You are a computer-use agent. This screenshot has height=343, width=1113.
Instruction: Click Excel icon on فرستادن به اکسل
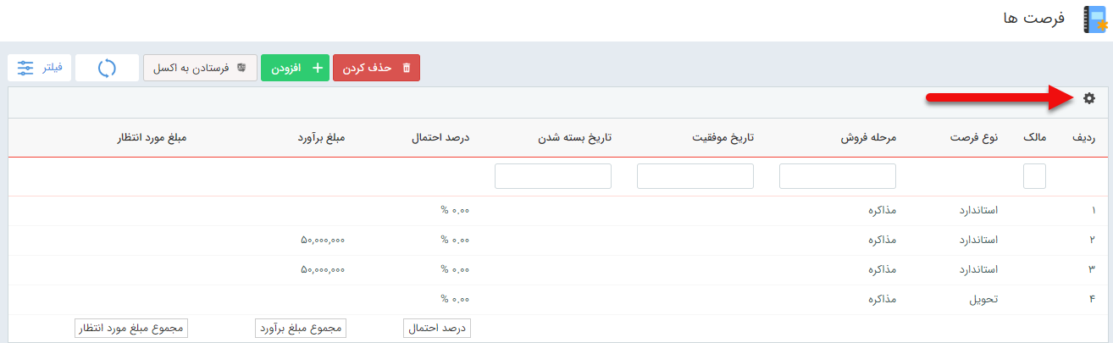pyautogui.click(x=241, y=68)
